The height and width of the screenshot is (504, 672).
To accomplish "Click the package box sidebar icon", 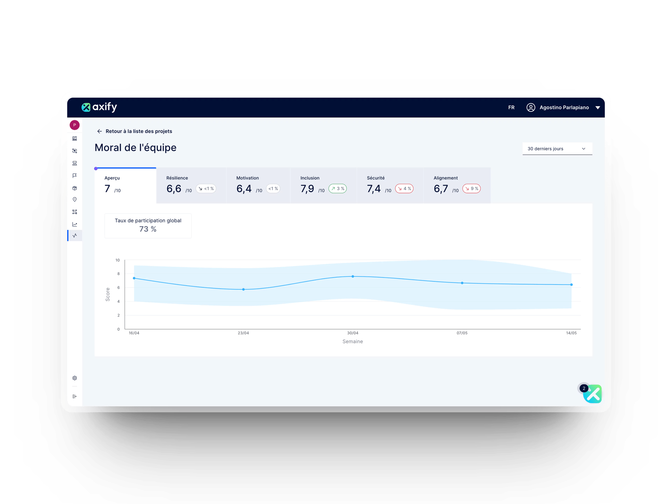I will click(75, 188).
